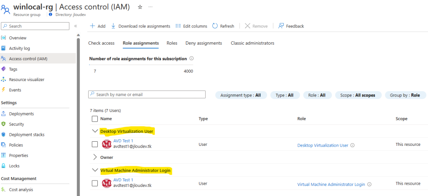
Task: Open the more options ellipsis in header
Action: 150,7
